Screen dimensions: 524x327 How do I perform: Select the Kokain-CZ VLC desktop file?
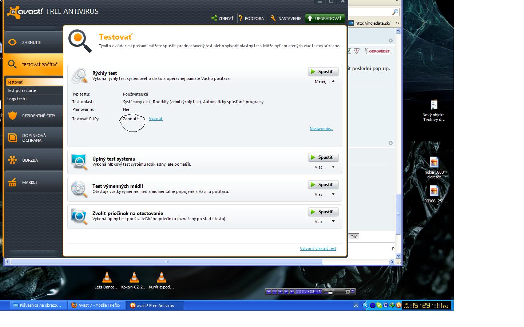point(134,280)
